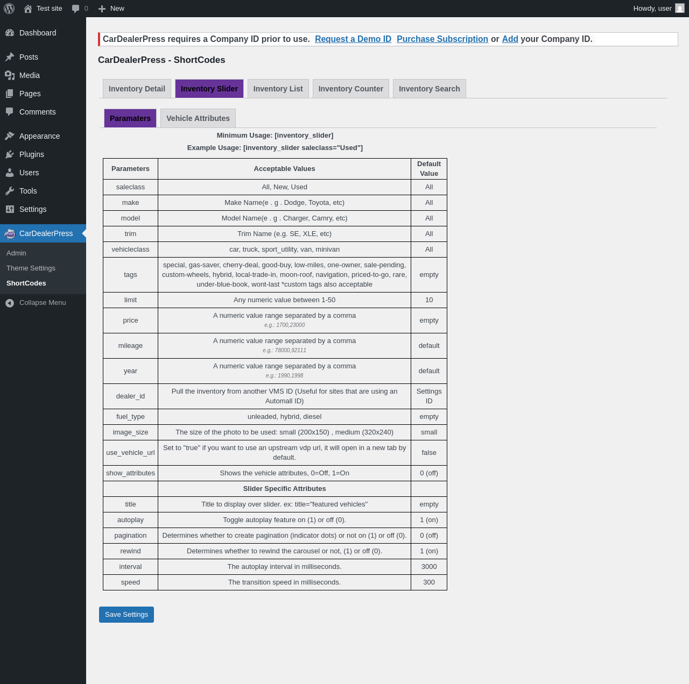Click the Appearance brush icon

click(x=10, y=136)
